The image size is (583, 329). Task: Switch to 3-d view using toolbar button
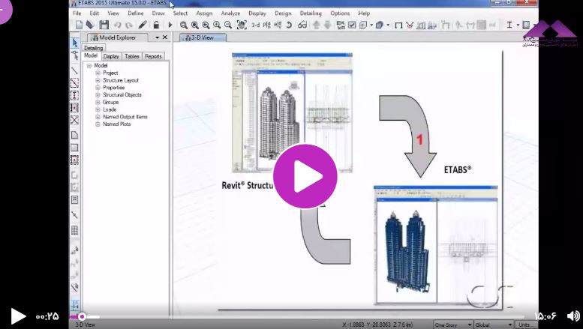coord(255,25)
